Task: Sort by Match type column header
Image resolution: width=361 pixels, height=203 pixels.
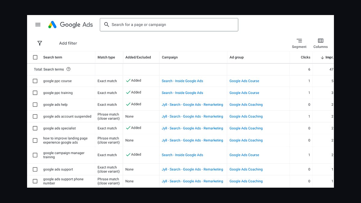Action: click(x=106, y=57)
